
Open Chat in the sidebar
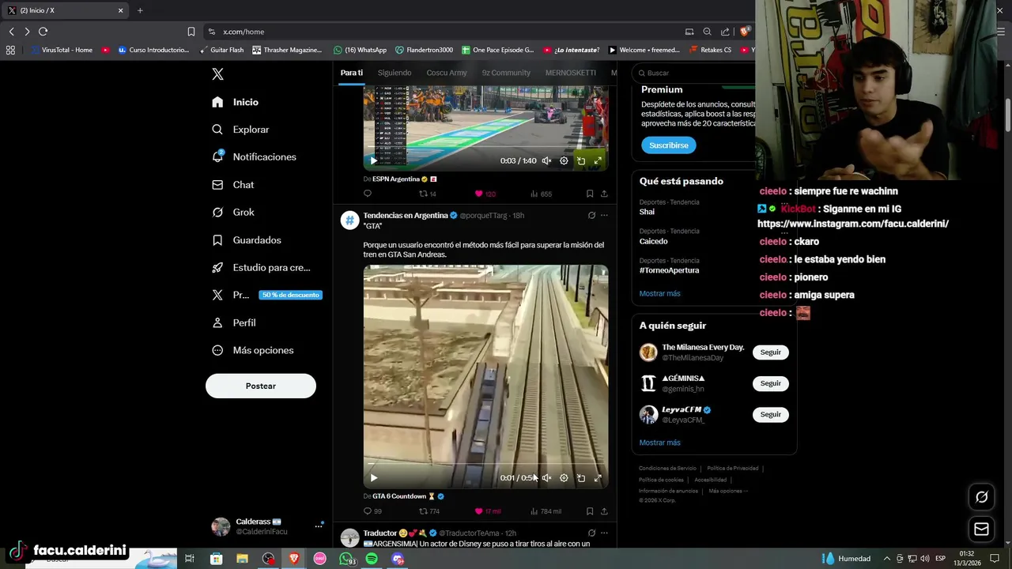pyautogui.click(x=233, y=185)
